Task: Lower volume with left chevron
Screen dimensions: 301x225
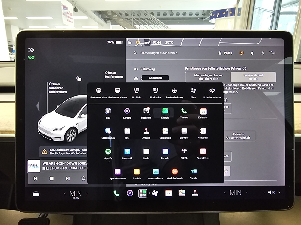Action: click(264, 193)
